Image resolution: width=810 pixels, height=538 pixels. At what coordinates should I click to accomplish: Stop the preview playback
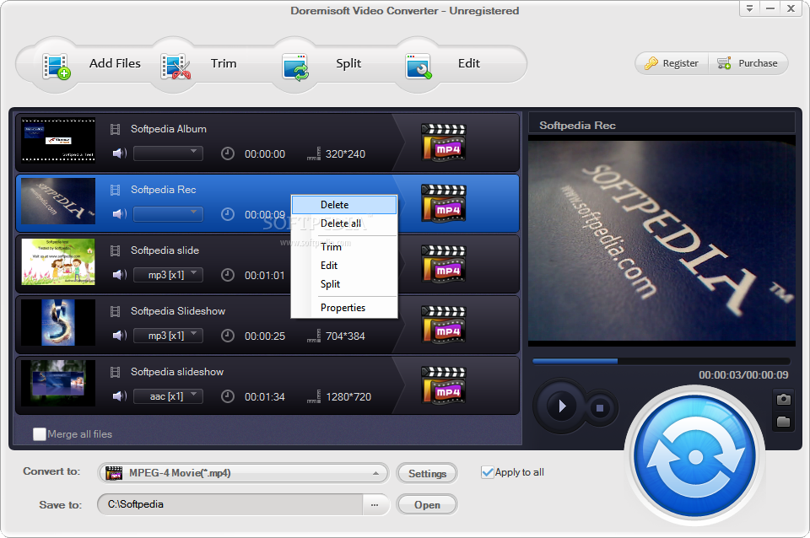coord(600,408)
